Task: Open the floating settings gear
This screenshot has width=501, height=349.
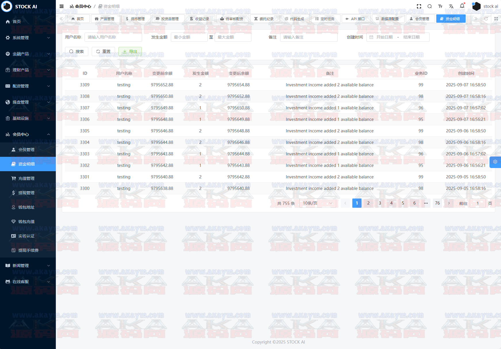Action: tap(495, 162)
